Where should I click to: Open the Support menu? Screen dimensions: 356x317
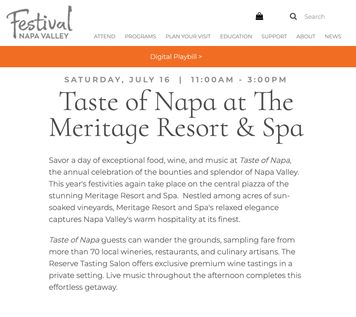pos(274,37)
